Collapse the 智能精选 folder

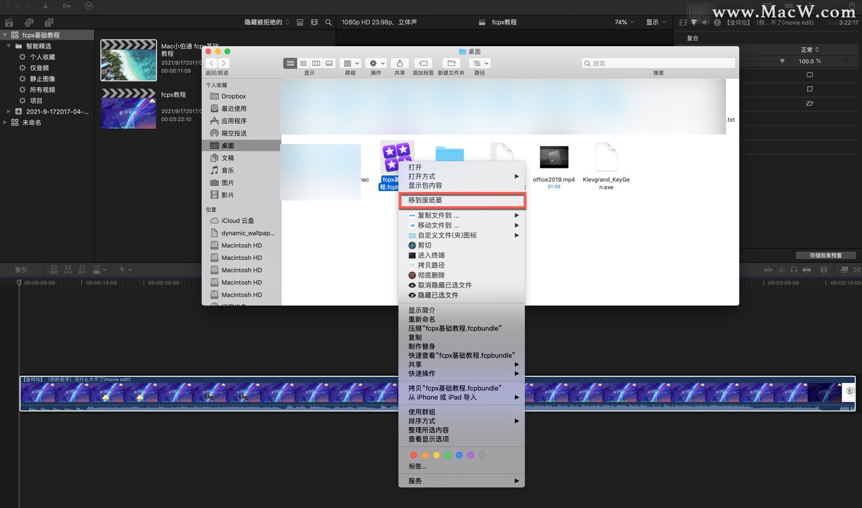click(x=9, y=46)
